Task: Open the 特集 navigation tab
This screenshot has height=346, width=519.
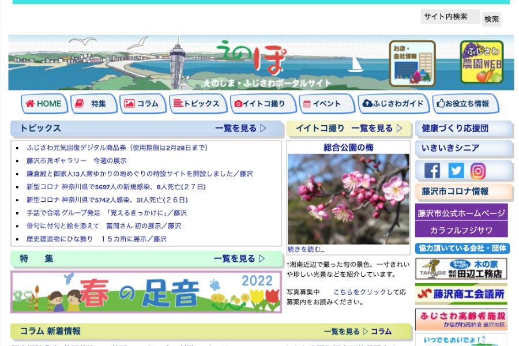Action: click(94, 104)
